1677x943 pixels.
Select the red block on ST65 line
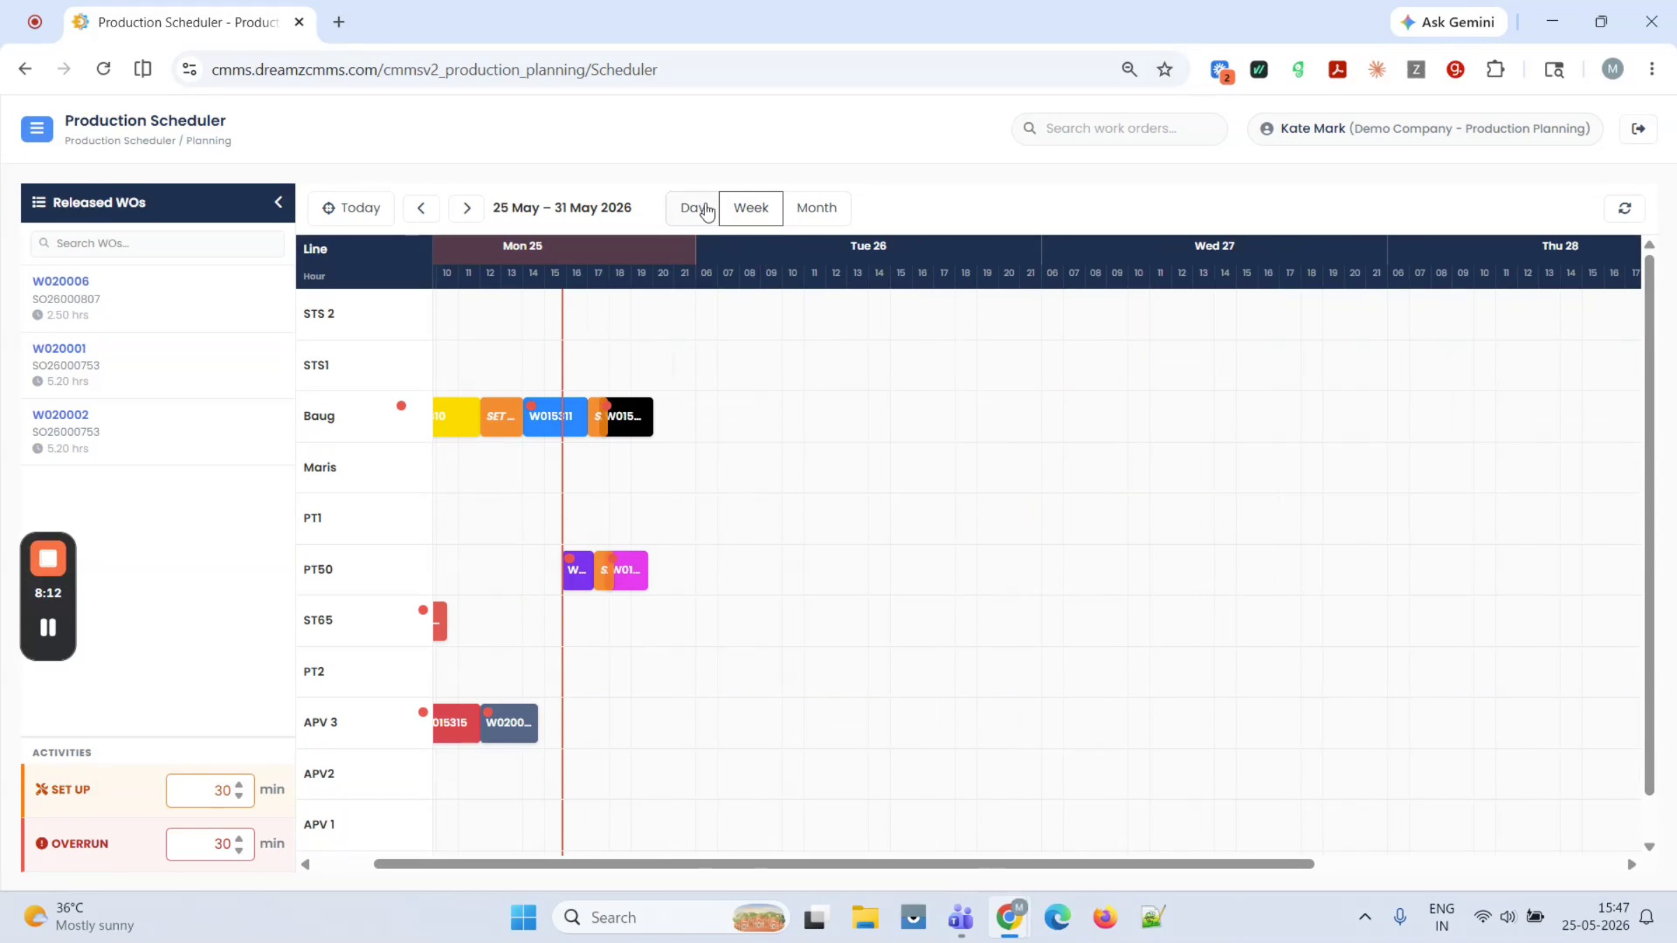[x=440, y=621]
